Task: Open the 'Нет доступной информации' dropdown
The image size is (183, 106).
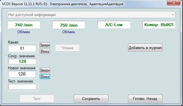Action: 91,15
